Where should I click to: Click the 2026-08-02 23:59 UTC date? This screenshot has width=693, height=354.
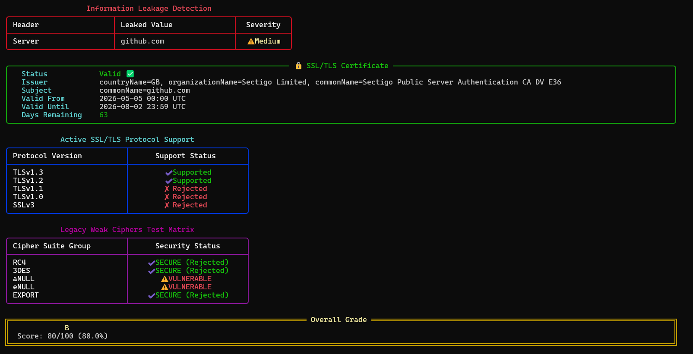142,107
